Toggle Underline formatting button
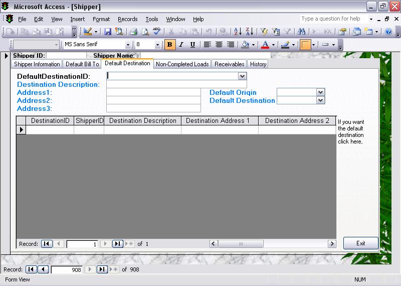The width and height of the screenshot is (401, 286). pos(192,45)
